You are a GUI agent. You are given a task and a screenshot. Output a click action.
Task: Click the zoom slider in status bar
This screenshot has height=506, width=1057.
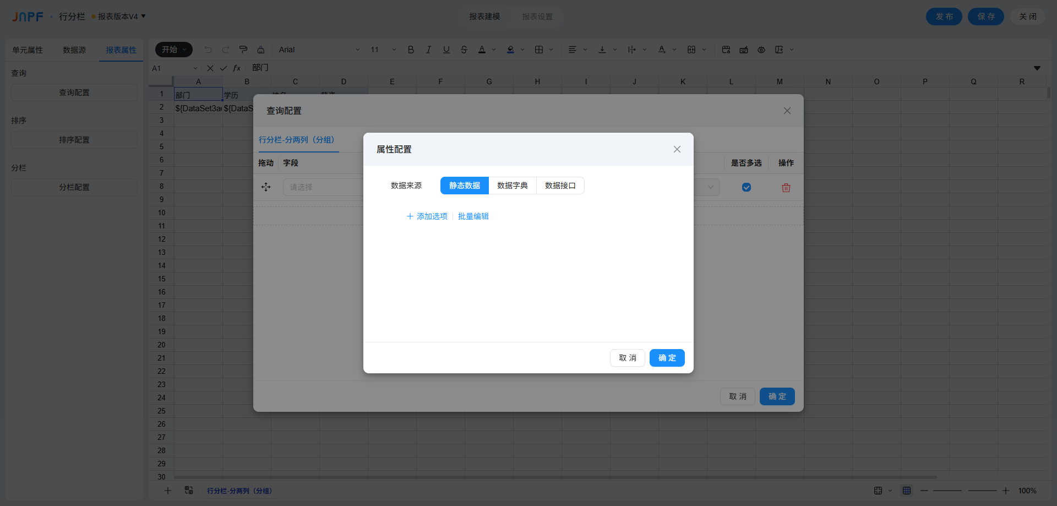click(x=965, y=491)
